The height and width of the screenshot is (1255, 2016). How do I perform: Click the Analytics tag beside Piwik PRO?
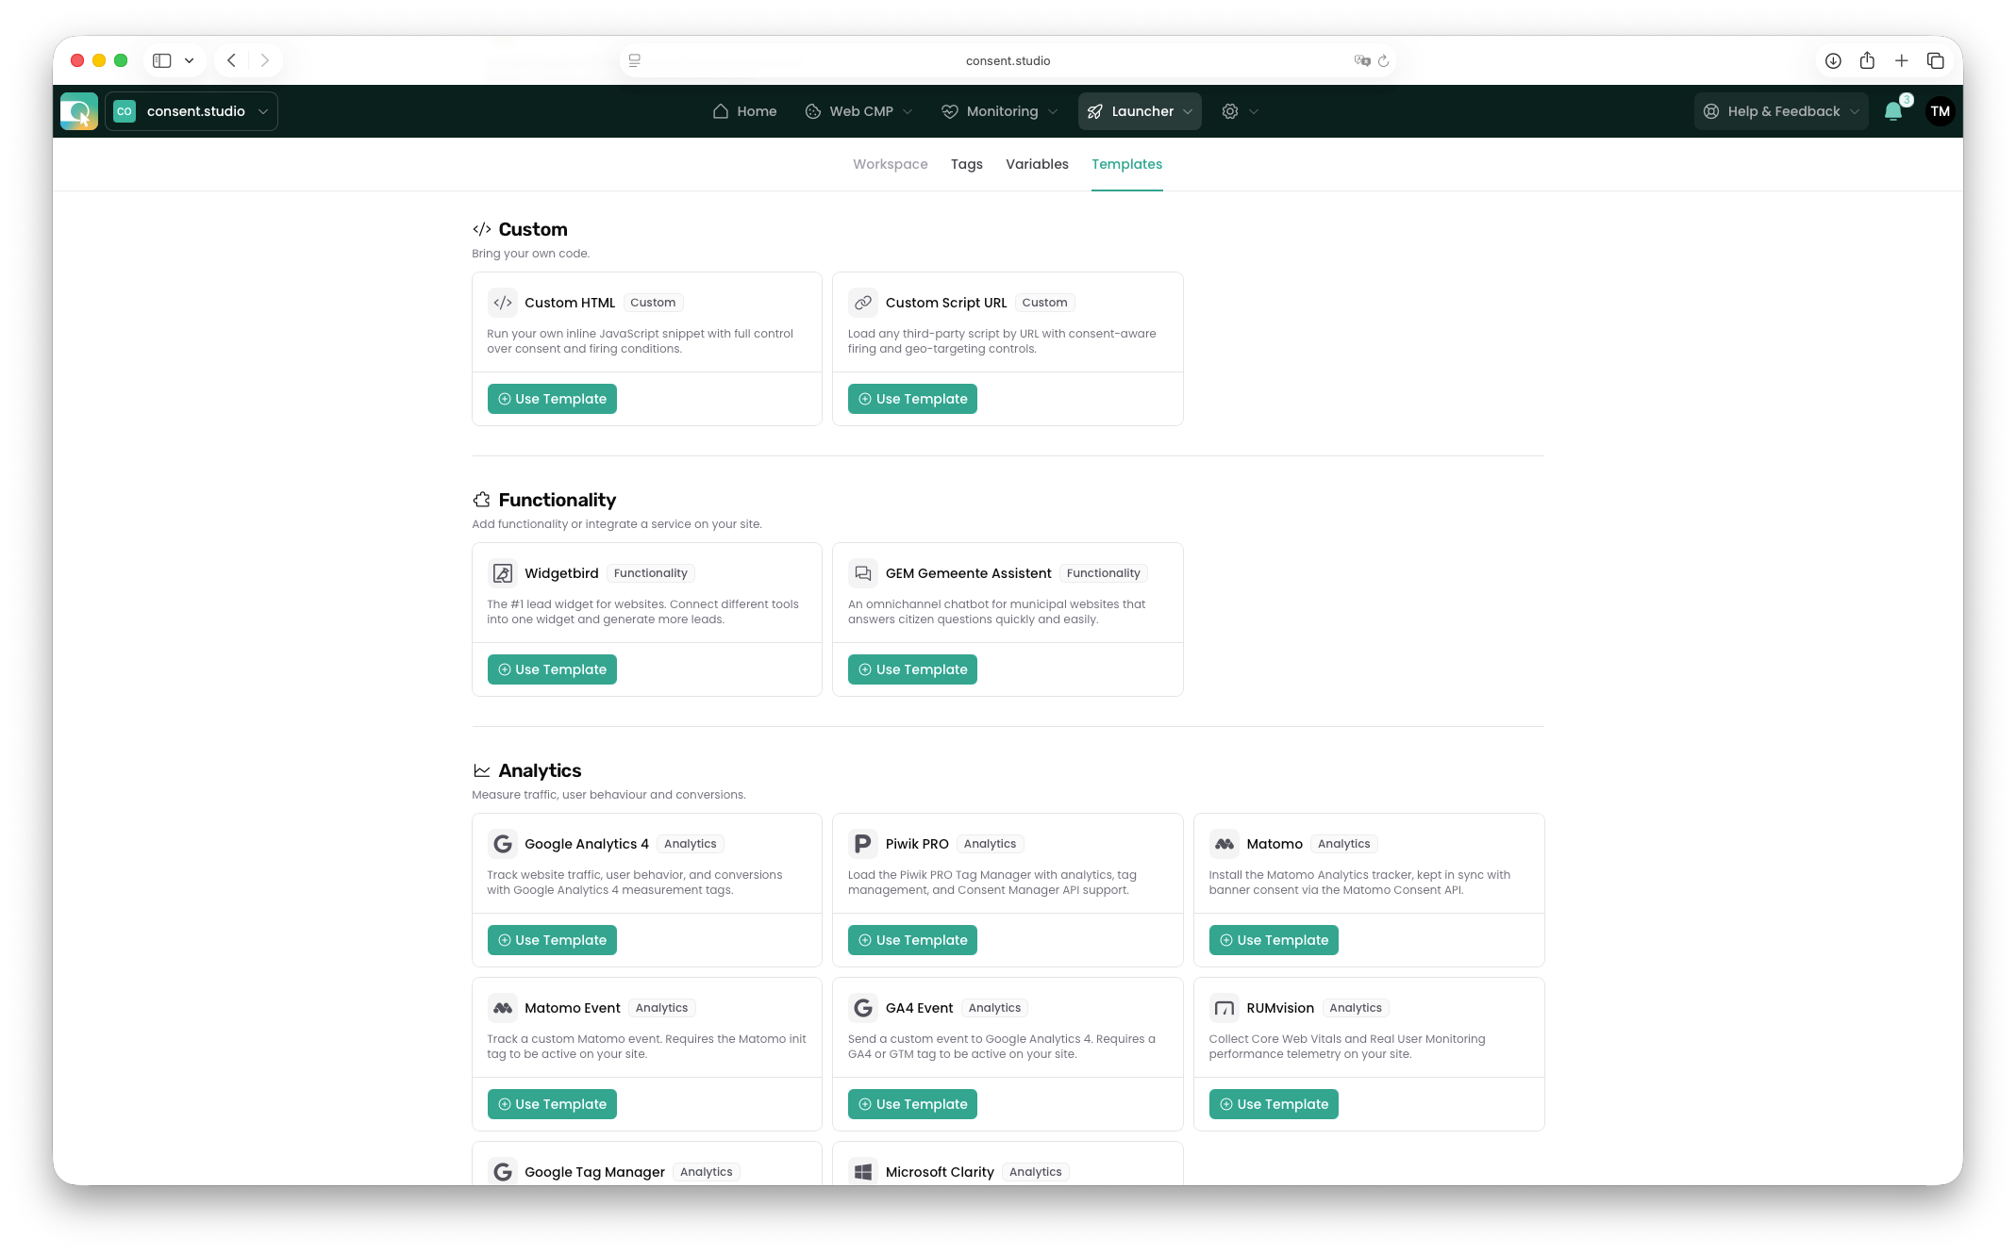pos(990,844)
